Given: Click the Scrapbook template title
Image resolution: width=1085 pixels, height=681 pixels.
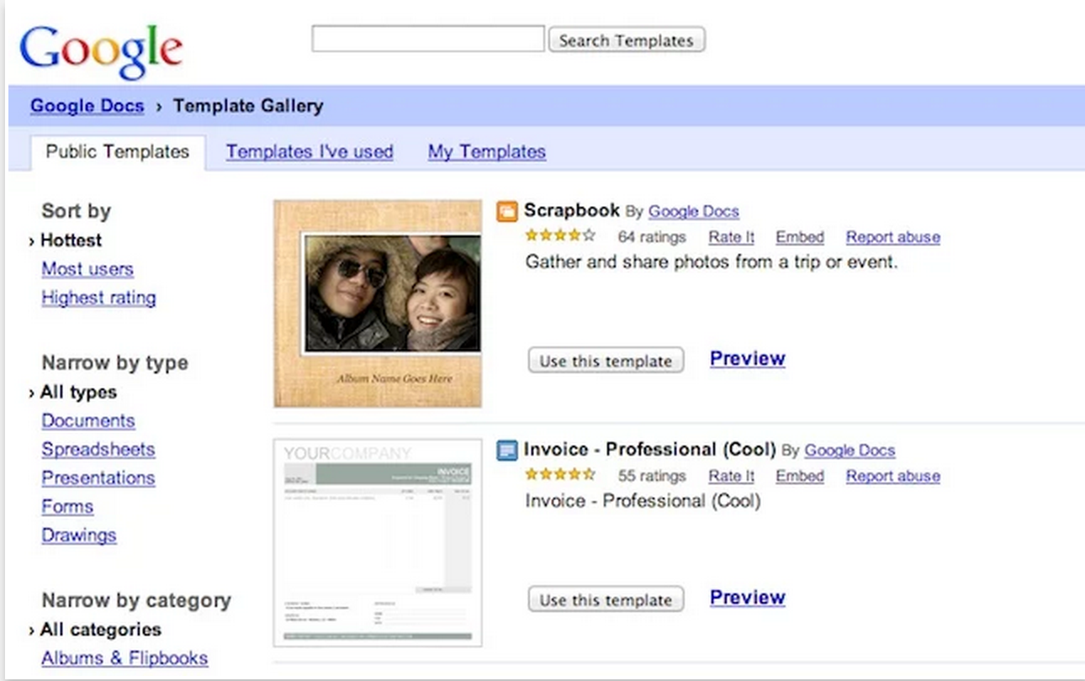Looking at the screenshot, I should [572, 210].
